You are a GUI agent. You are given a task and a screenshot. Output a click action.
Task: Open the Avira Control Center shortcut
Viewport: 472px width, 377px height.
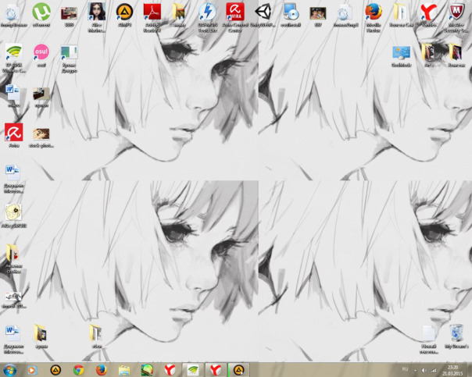tap(234, 12)
